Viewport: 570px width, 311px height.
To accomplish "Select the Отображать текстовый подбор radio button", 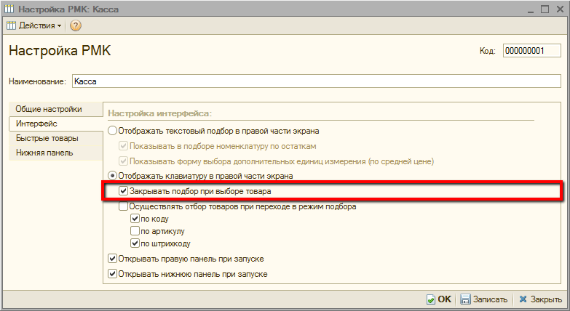I will 112,131.
